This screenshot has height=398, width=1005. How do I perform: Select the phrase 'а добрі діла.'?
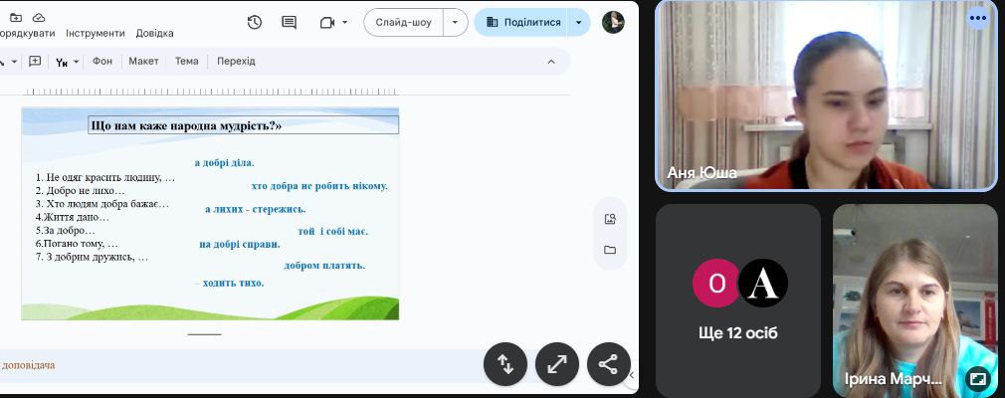coord(224,163)
